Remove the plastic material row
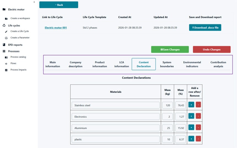 [198, 139]
